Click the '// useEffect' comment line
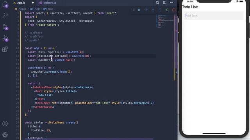 [x=34, y=37]
